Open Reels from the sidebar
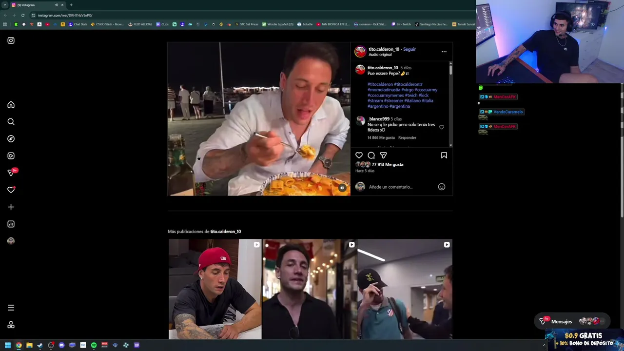Screen dimensions: 624x351 coord(11,156)
